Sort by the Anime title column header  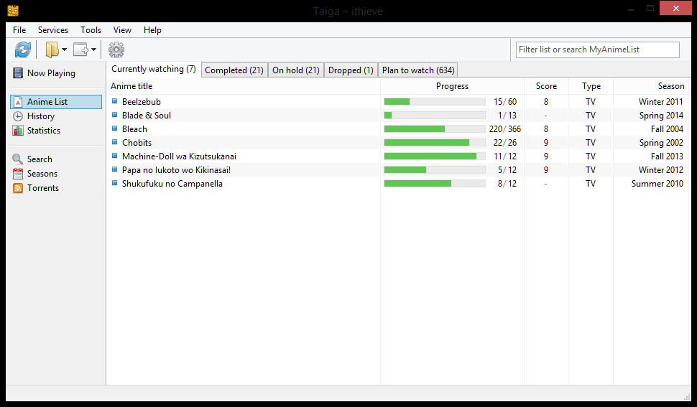243,86
